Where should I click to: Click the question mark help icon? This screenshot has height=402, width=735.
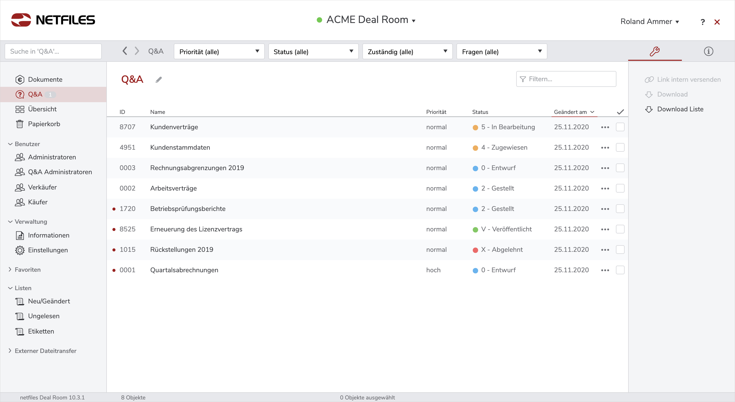click(x=703, y=22)
